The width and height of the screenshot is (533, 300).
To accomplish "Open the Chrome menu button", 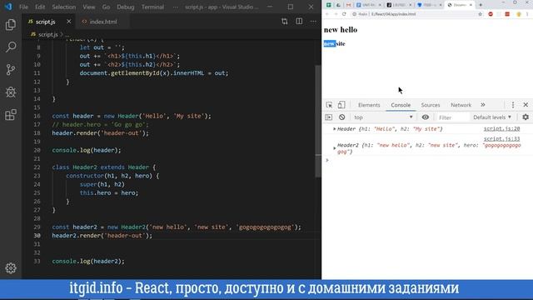I will click(x=527, y=14).
